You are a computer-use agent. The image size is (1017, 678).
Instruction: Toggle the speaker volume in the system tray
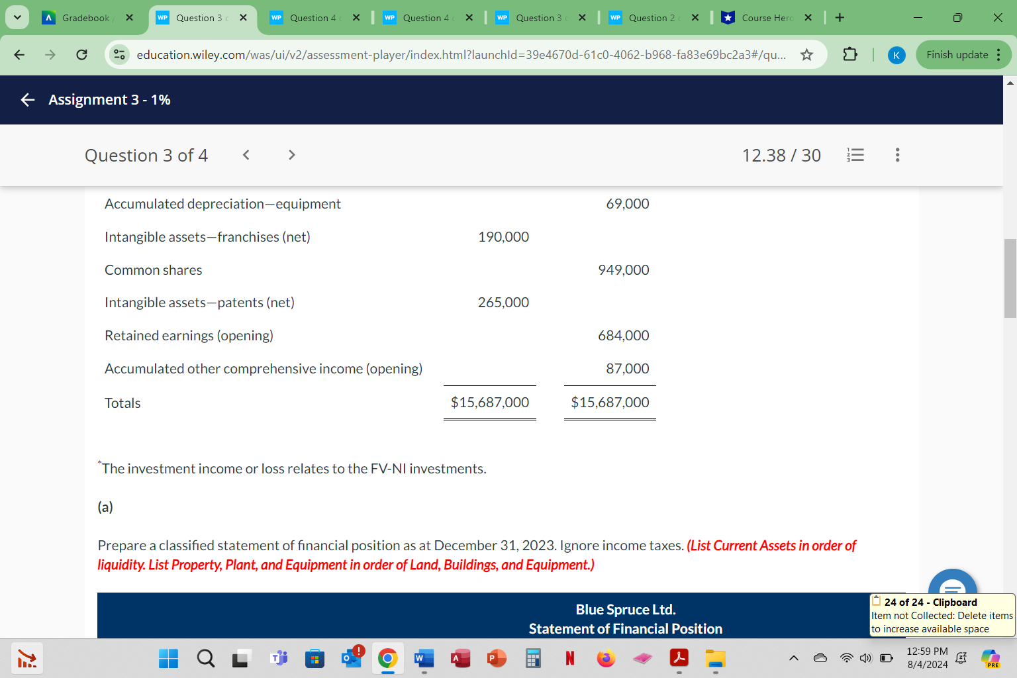coord(865,658)
